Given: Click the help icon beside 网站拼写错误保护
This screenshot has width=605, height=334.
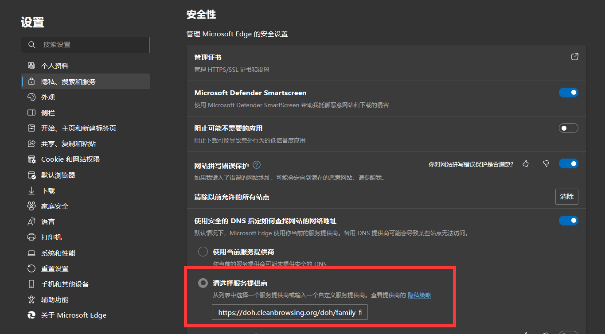Looking at the screenshot, I should pos(256,164).
